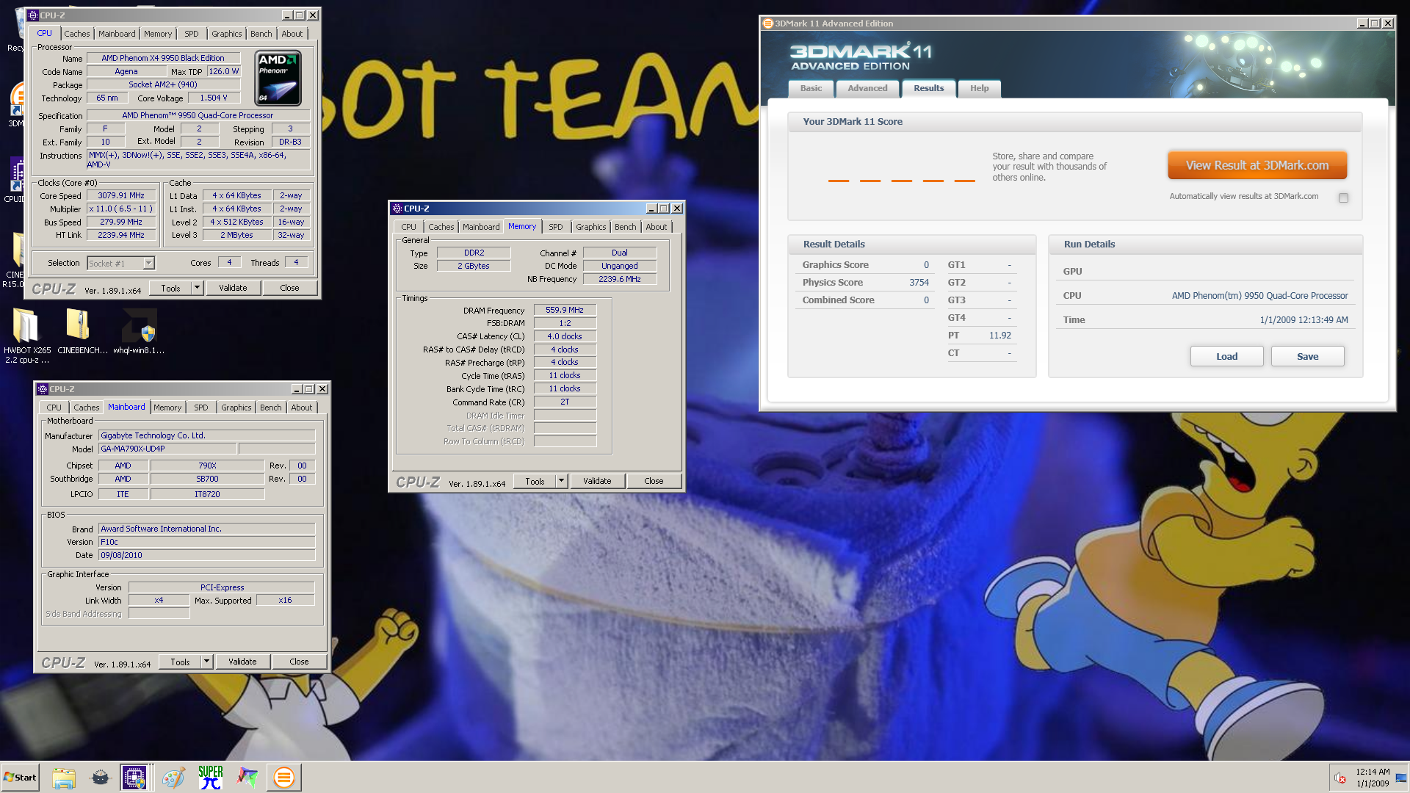Click the round gauge icon in taskbar
Image resolution: width=1410 pixels, height=793 pixels.
100,778
